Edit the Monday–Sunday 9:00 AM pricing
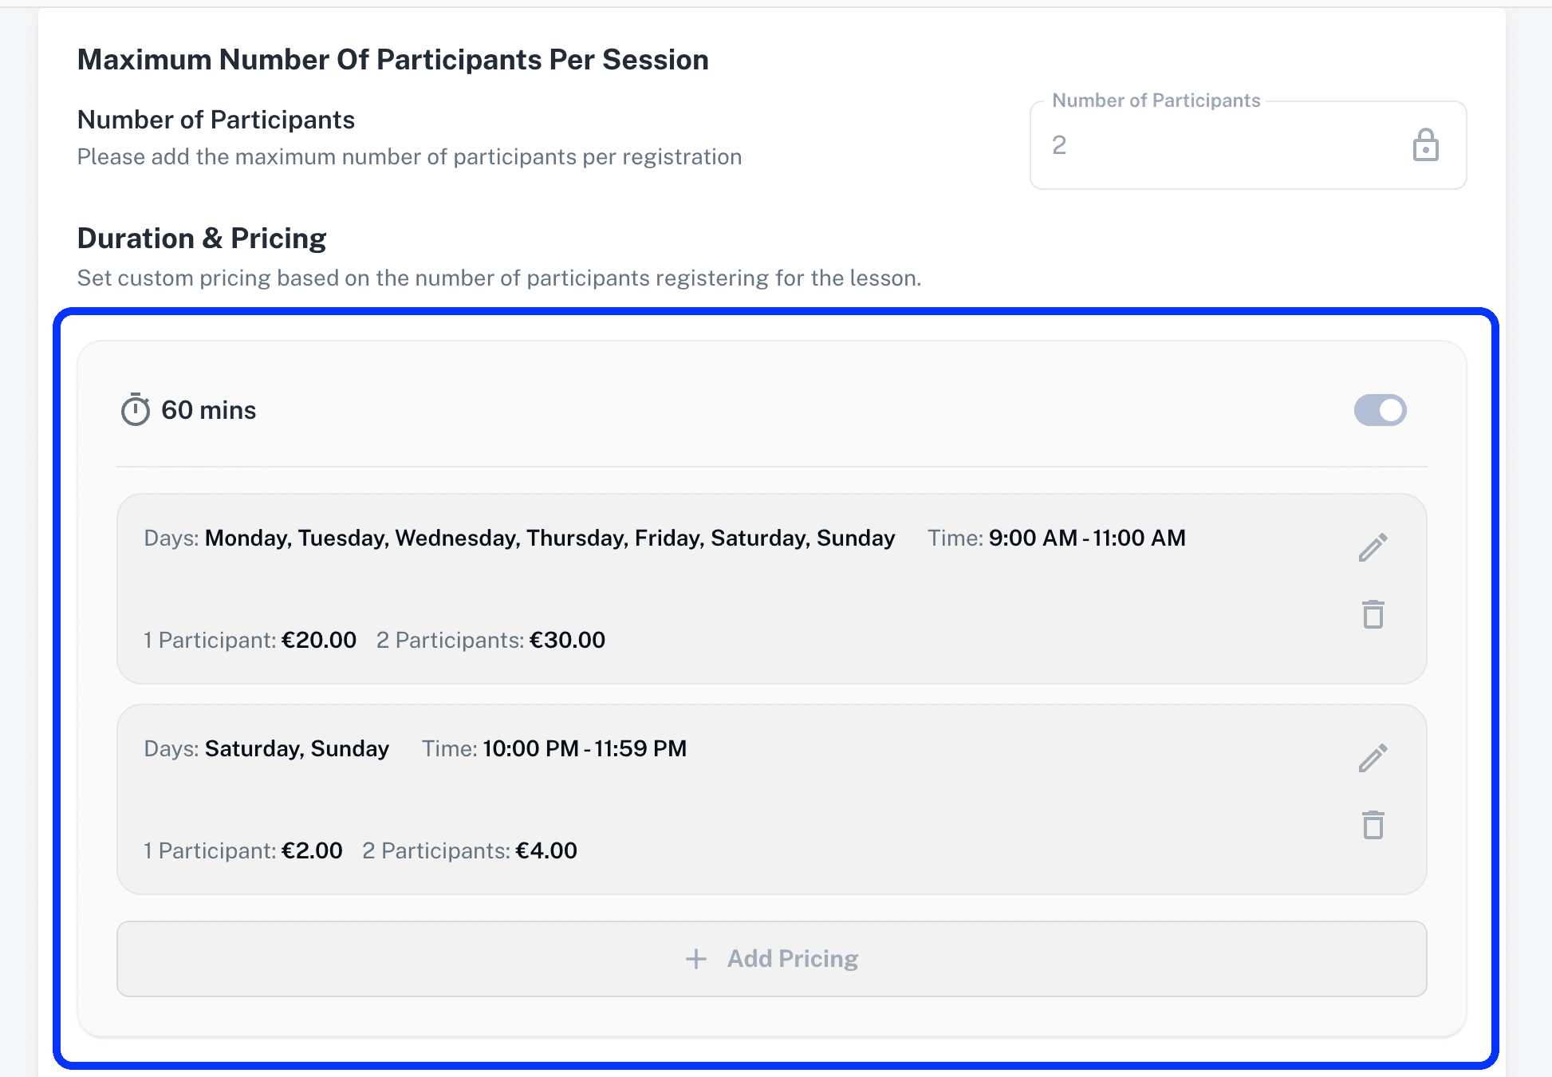 1373,548
